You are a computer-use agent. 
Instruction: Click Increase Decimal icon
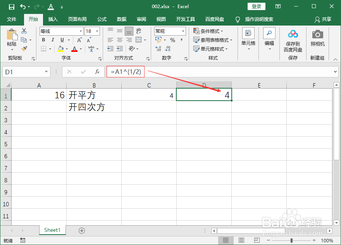point(158,49)
